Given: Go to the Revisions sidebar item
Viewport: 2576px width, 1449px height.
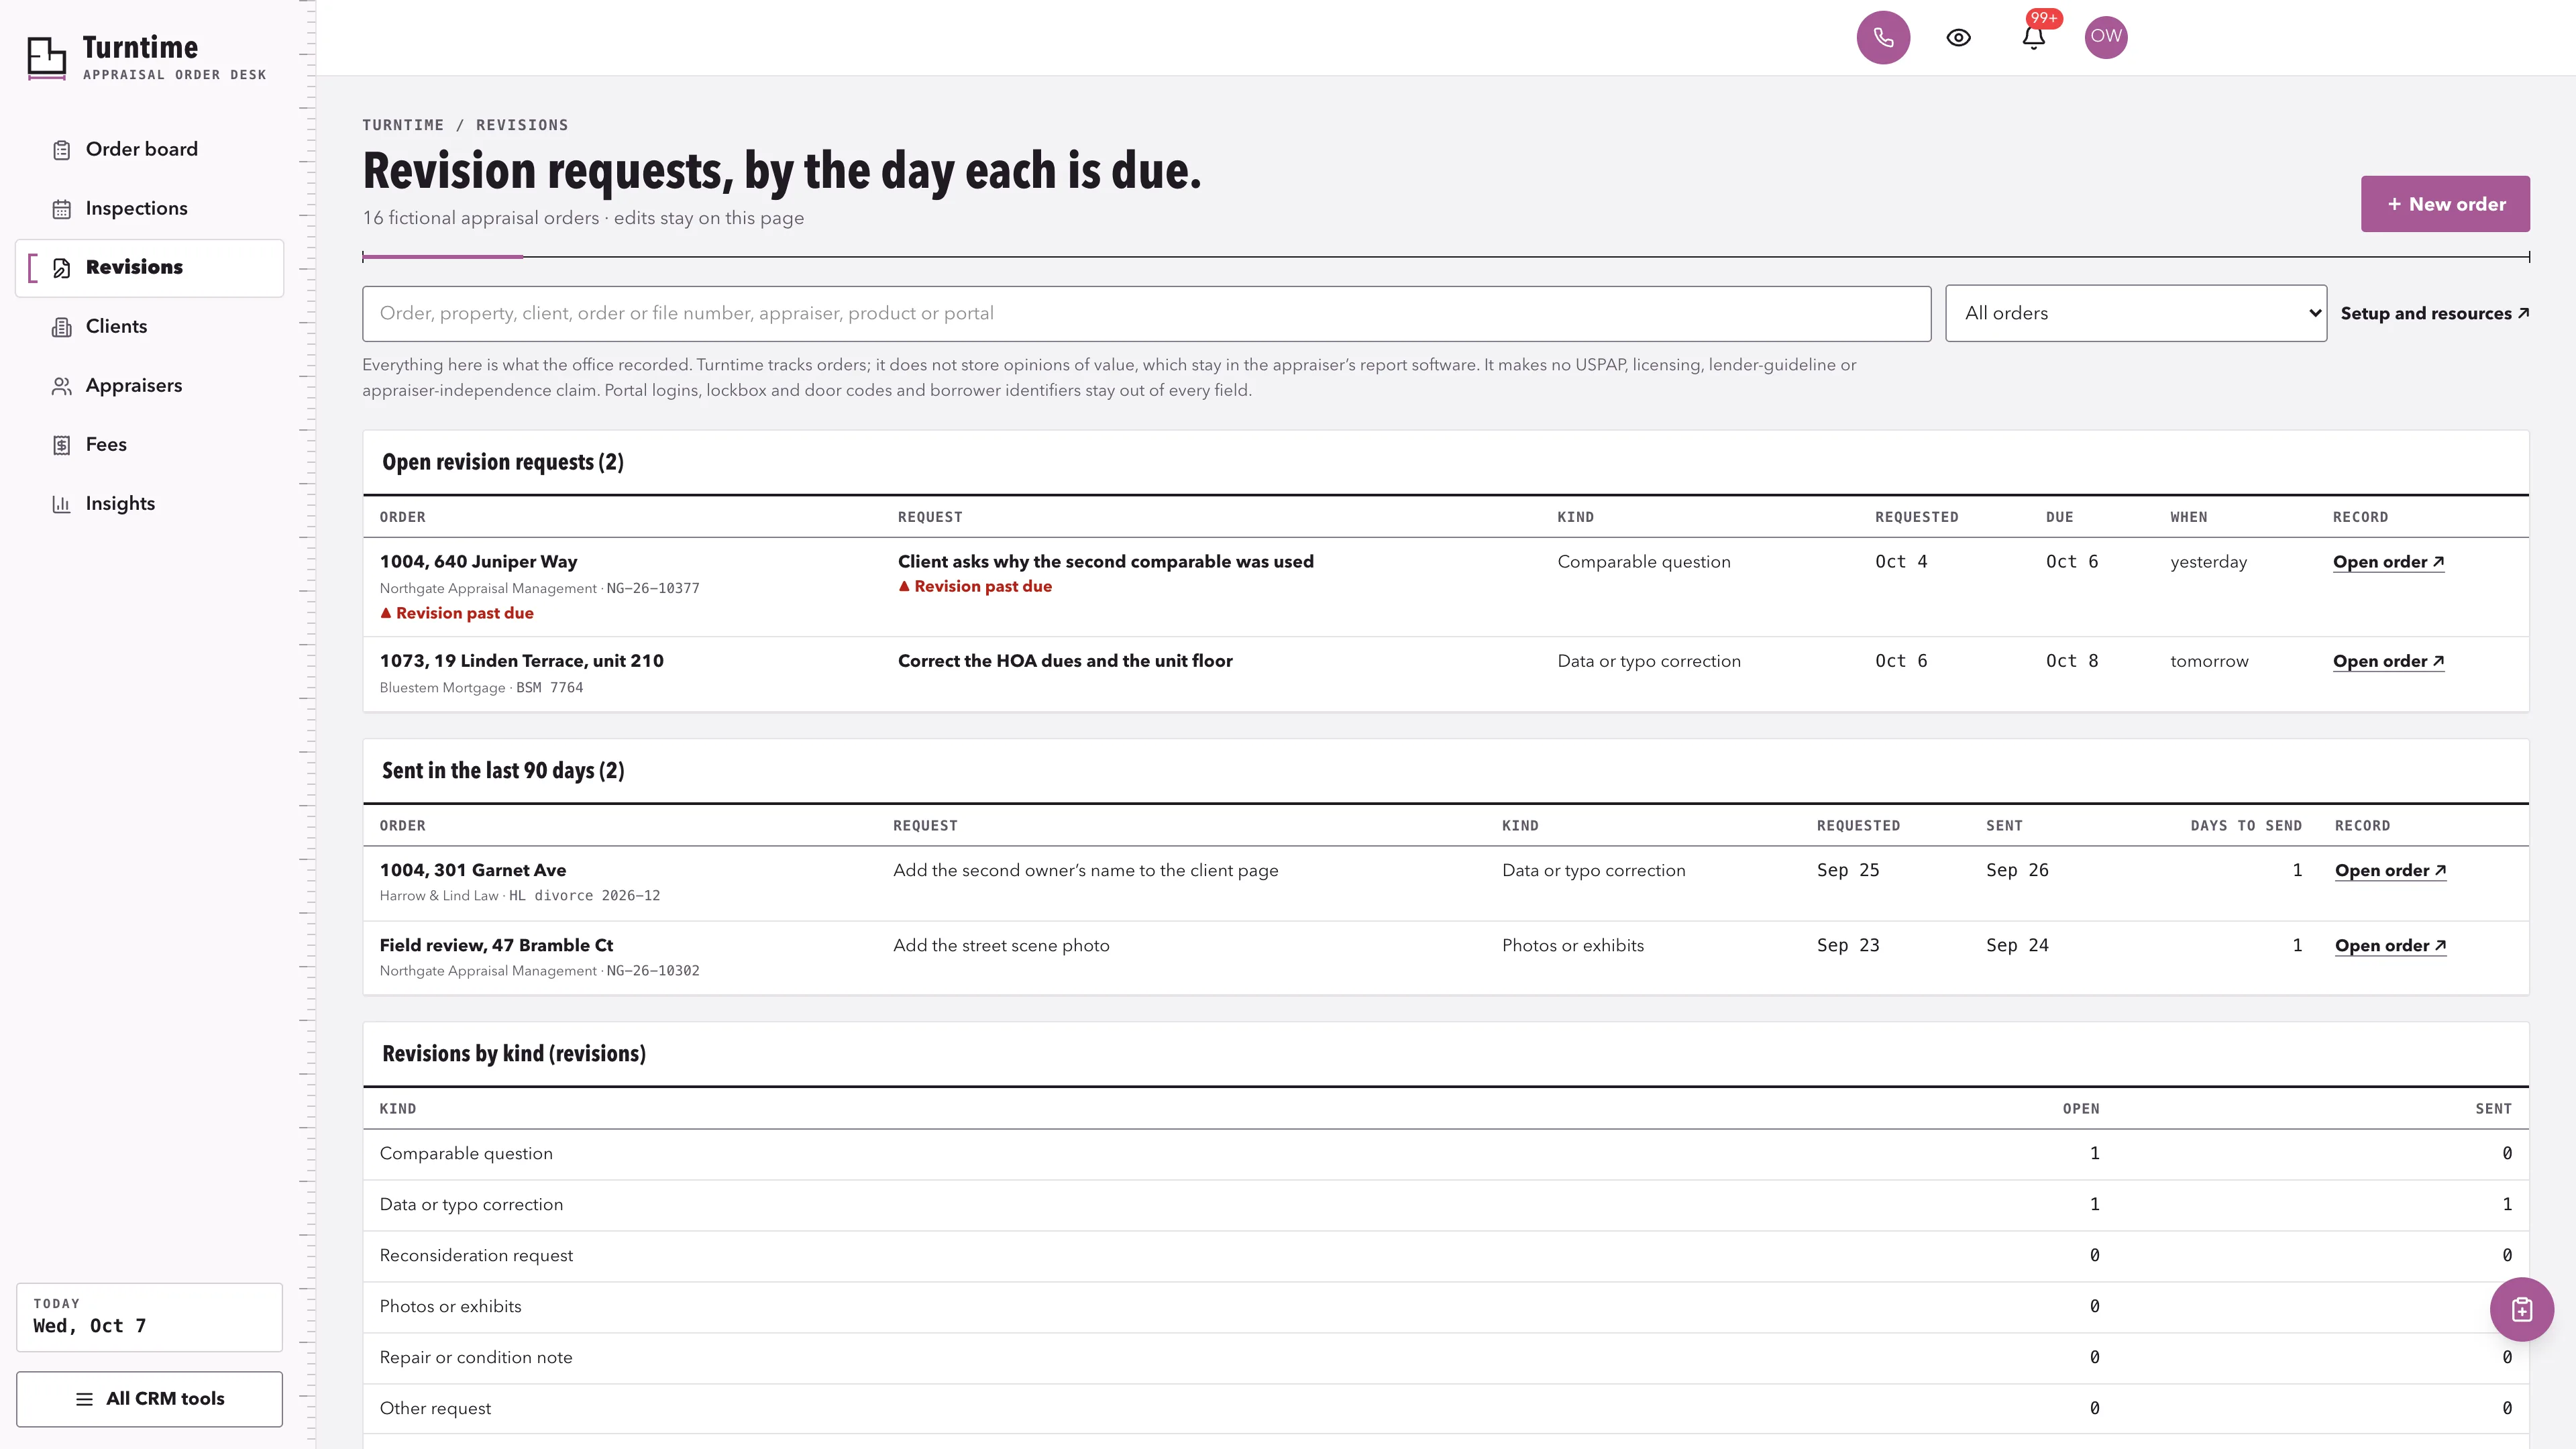Looking at the screenshot, I should point(150,267).
